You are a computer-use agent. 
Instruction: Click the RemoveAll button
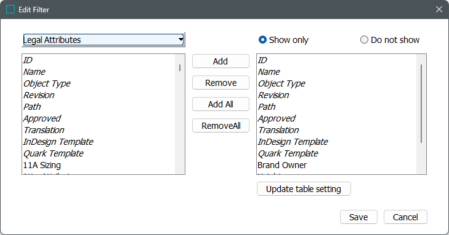(x=220, y=126)
